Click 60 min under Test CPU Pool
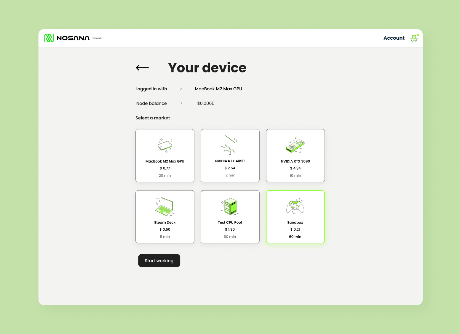The image size is (460, 334). [230, 237]
